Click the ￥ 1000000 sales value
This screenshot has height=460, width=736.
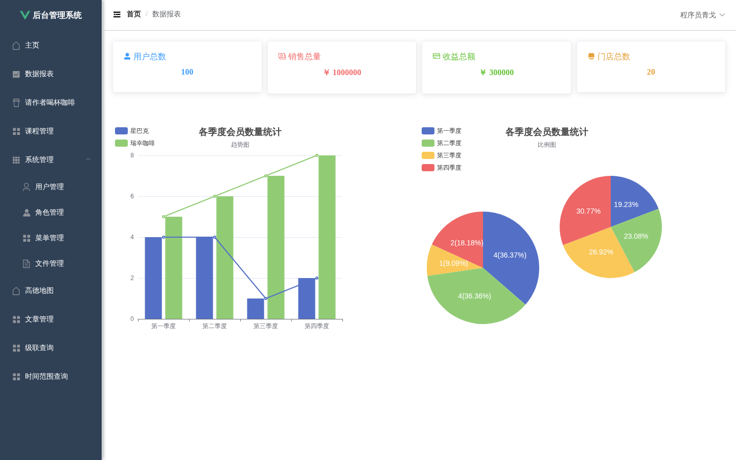342,73
